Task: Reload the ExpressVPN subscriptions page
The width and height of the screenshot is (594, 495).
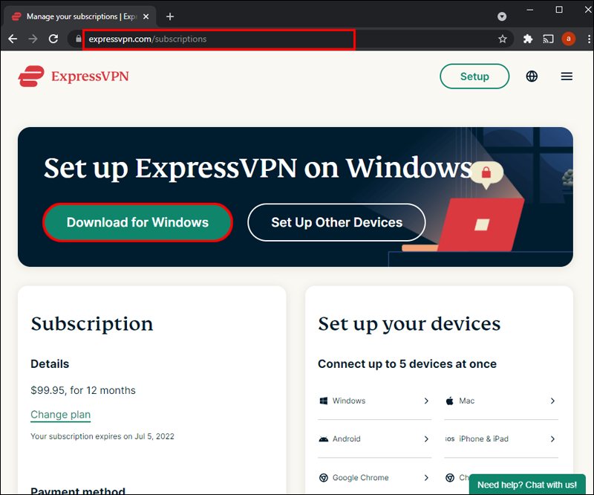Action: coord(53,39)
